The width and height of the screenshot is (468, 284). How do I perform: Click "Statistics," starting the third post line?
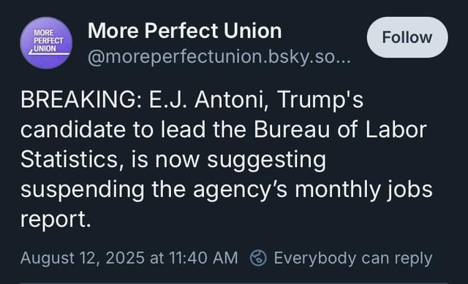(72, 160)
